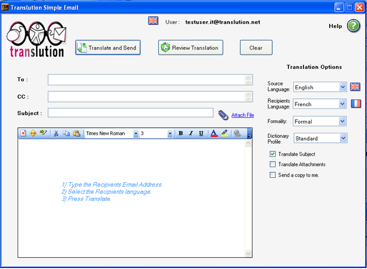Click the UK flag beside Source Language

click(355, 87)
